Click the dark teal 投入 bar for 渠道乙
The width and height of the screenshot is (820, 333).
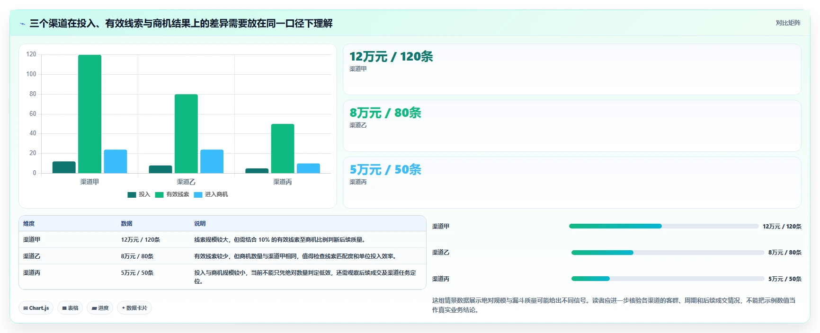160,169
